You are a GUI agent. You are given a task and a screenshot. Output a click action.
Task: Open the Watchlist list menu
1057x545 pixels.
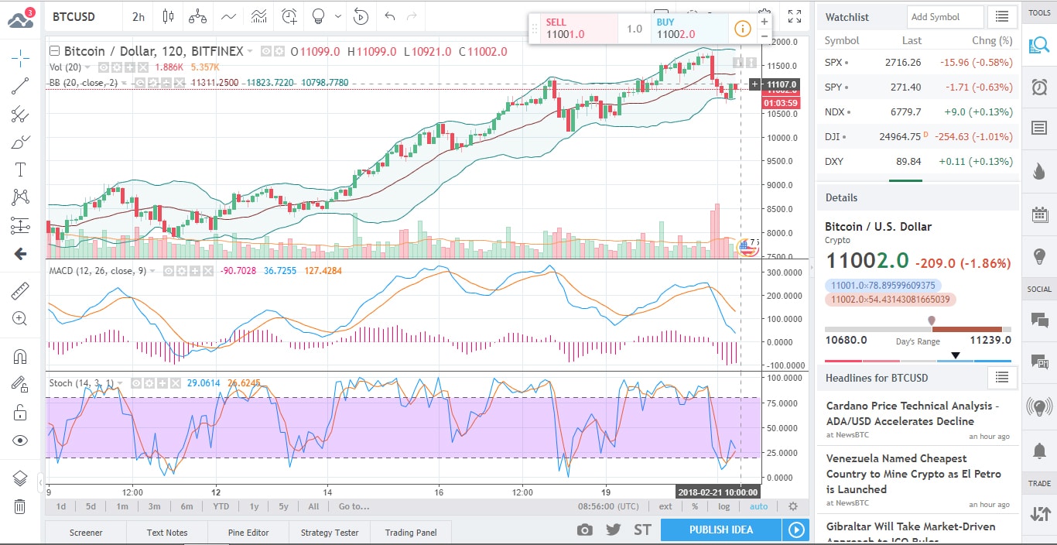pyautogui.click(x=1002, y=16)
